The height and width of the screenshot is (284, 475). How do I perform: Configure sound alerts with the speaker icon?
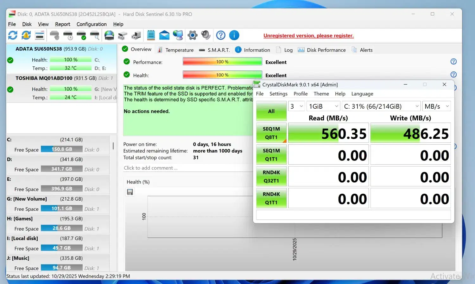pos(206,35)
